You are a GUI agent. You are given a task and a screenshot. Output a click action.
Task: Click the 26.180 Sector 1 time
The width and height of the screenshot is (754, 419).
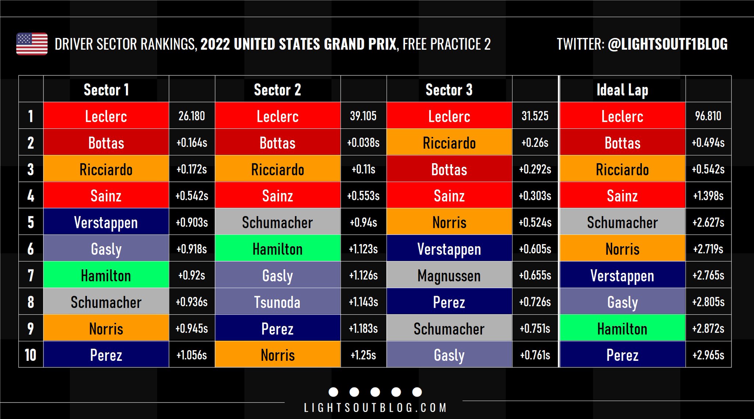coord(192,116)
